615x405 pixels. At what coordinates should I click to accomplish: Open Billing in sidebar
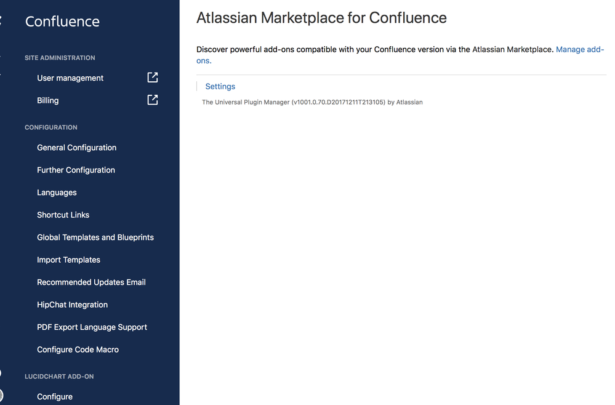(48, 100)
